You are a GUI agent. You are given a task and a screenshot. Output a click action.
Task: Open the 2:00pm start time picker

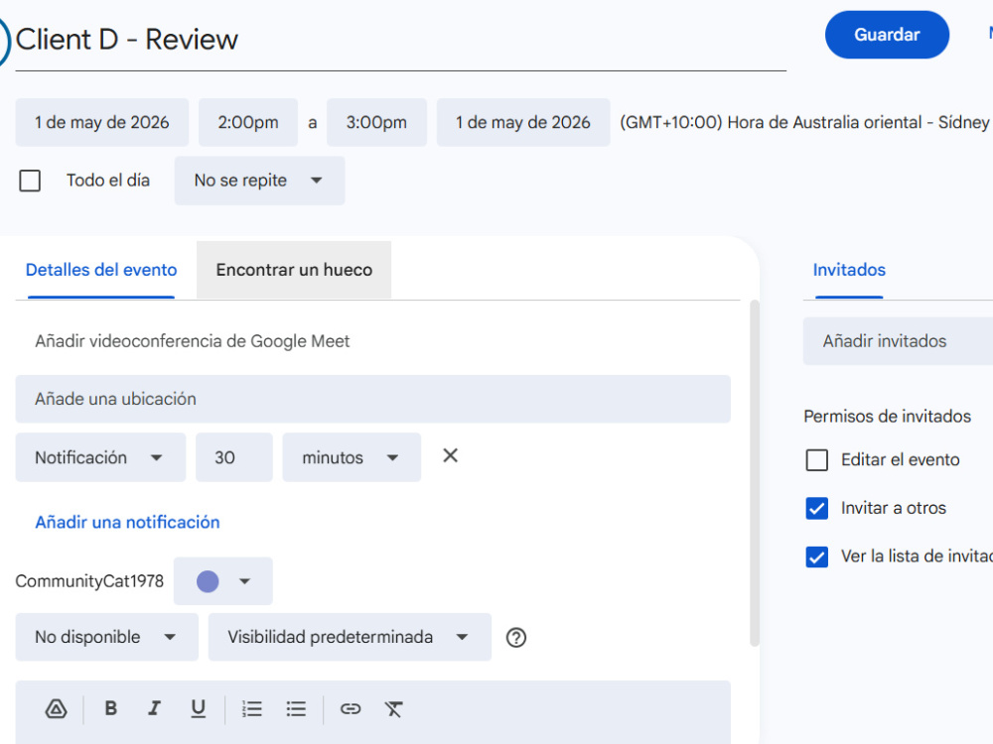point(248,122)
